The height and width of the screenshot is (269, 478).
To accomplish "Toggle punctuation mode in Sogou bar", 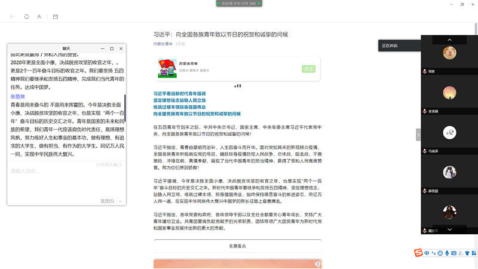I will [x=434, y=253].
